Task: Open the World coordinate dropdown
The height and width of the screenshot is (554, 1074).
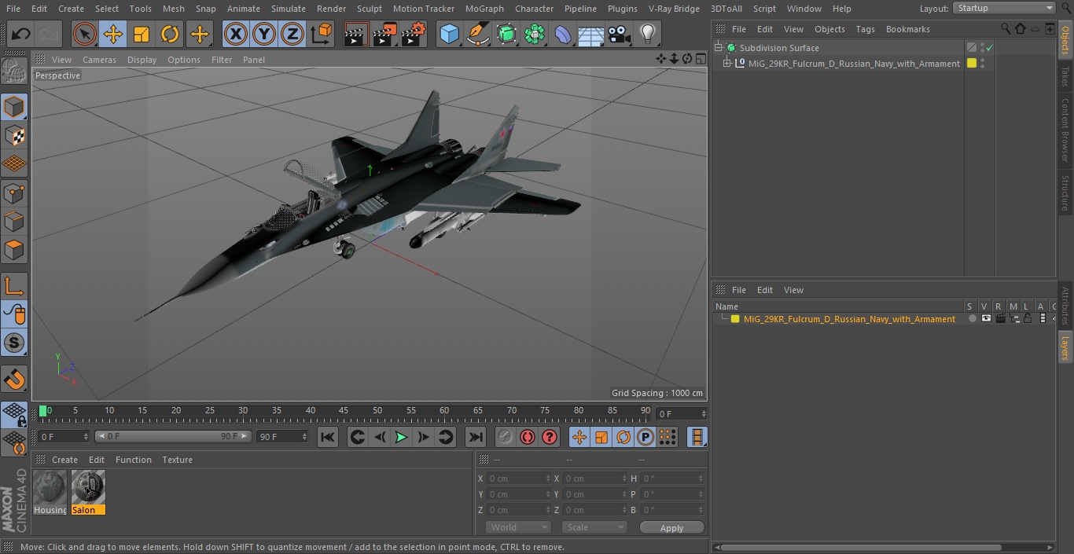Action: (x=517, y=527)
